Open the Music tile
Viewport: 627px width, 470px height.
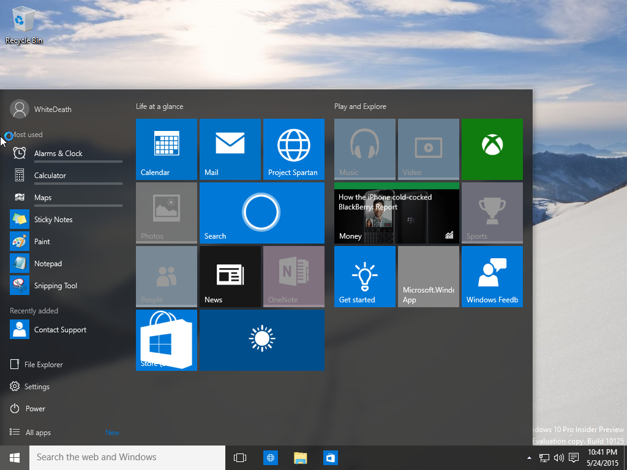[365, 149]
